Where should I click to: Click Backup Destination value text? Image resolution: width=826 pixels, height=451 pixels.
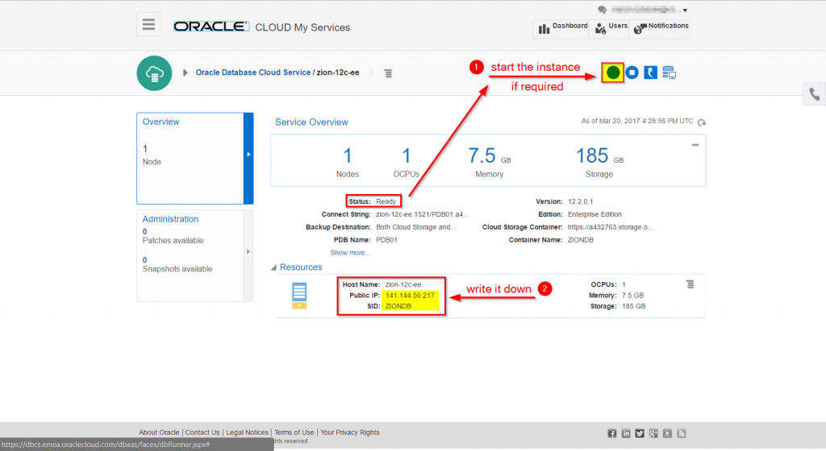tap(416, 227)
